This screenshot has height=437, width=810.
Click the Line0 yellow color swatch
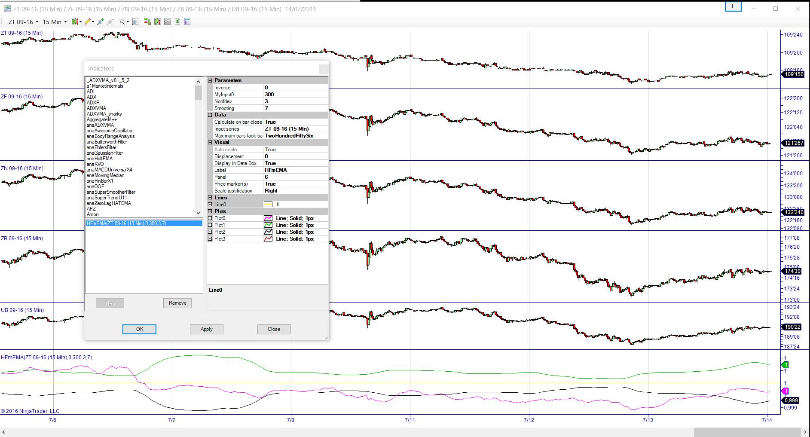tap(268, 205)
